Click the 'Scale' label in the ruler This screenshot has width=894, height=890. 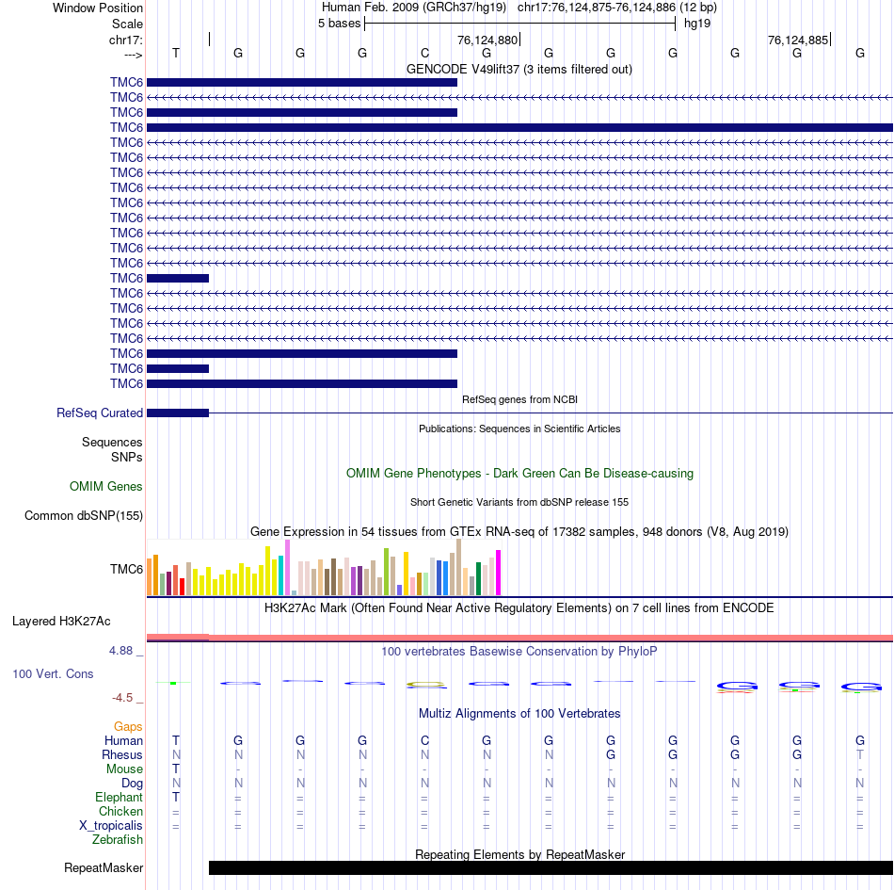tap(127, 24)
